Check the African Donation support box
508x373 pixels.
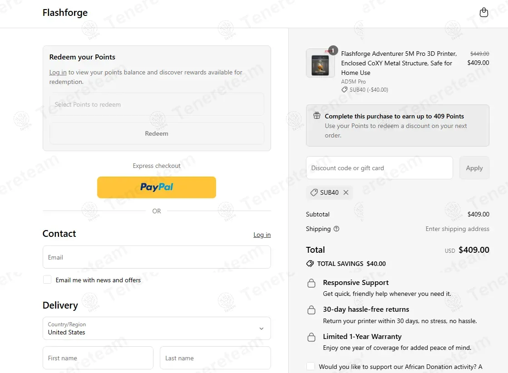(x=311, y=367)
